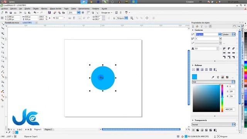Collapse the Rellenar section
Viewport: 247px width, 139px height.
(193, 65)
